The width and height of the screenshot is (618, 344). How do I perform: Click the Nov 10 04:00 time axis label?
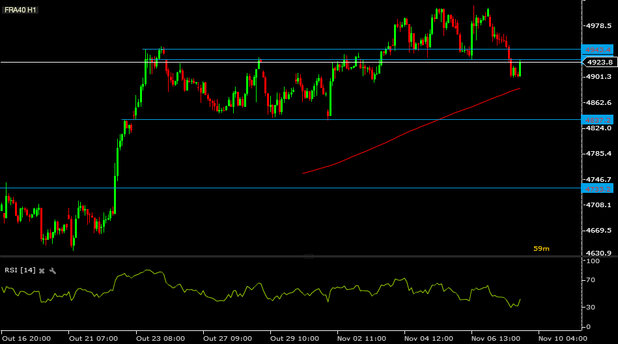pyautogui.click(x=563, y=339)
